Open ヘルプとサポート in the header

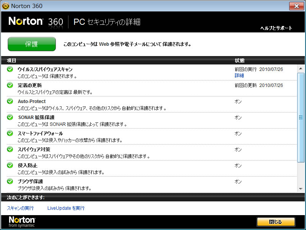pos(276,28)
